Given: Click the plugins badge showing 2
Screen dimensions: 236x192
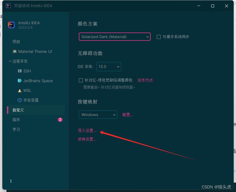Looking at the screenshot, I should pos(60,120).
